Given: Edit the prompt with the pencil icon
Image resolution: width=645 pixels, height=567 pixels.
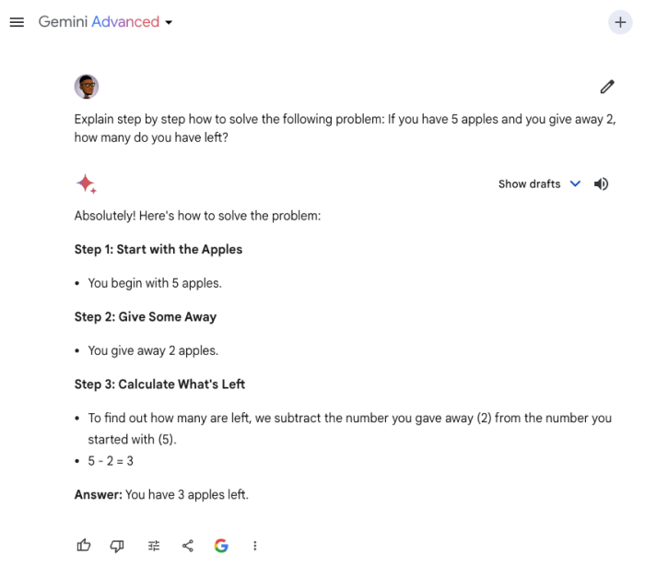Looking at the screenshot, I should coord(606,87).
